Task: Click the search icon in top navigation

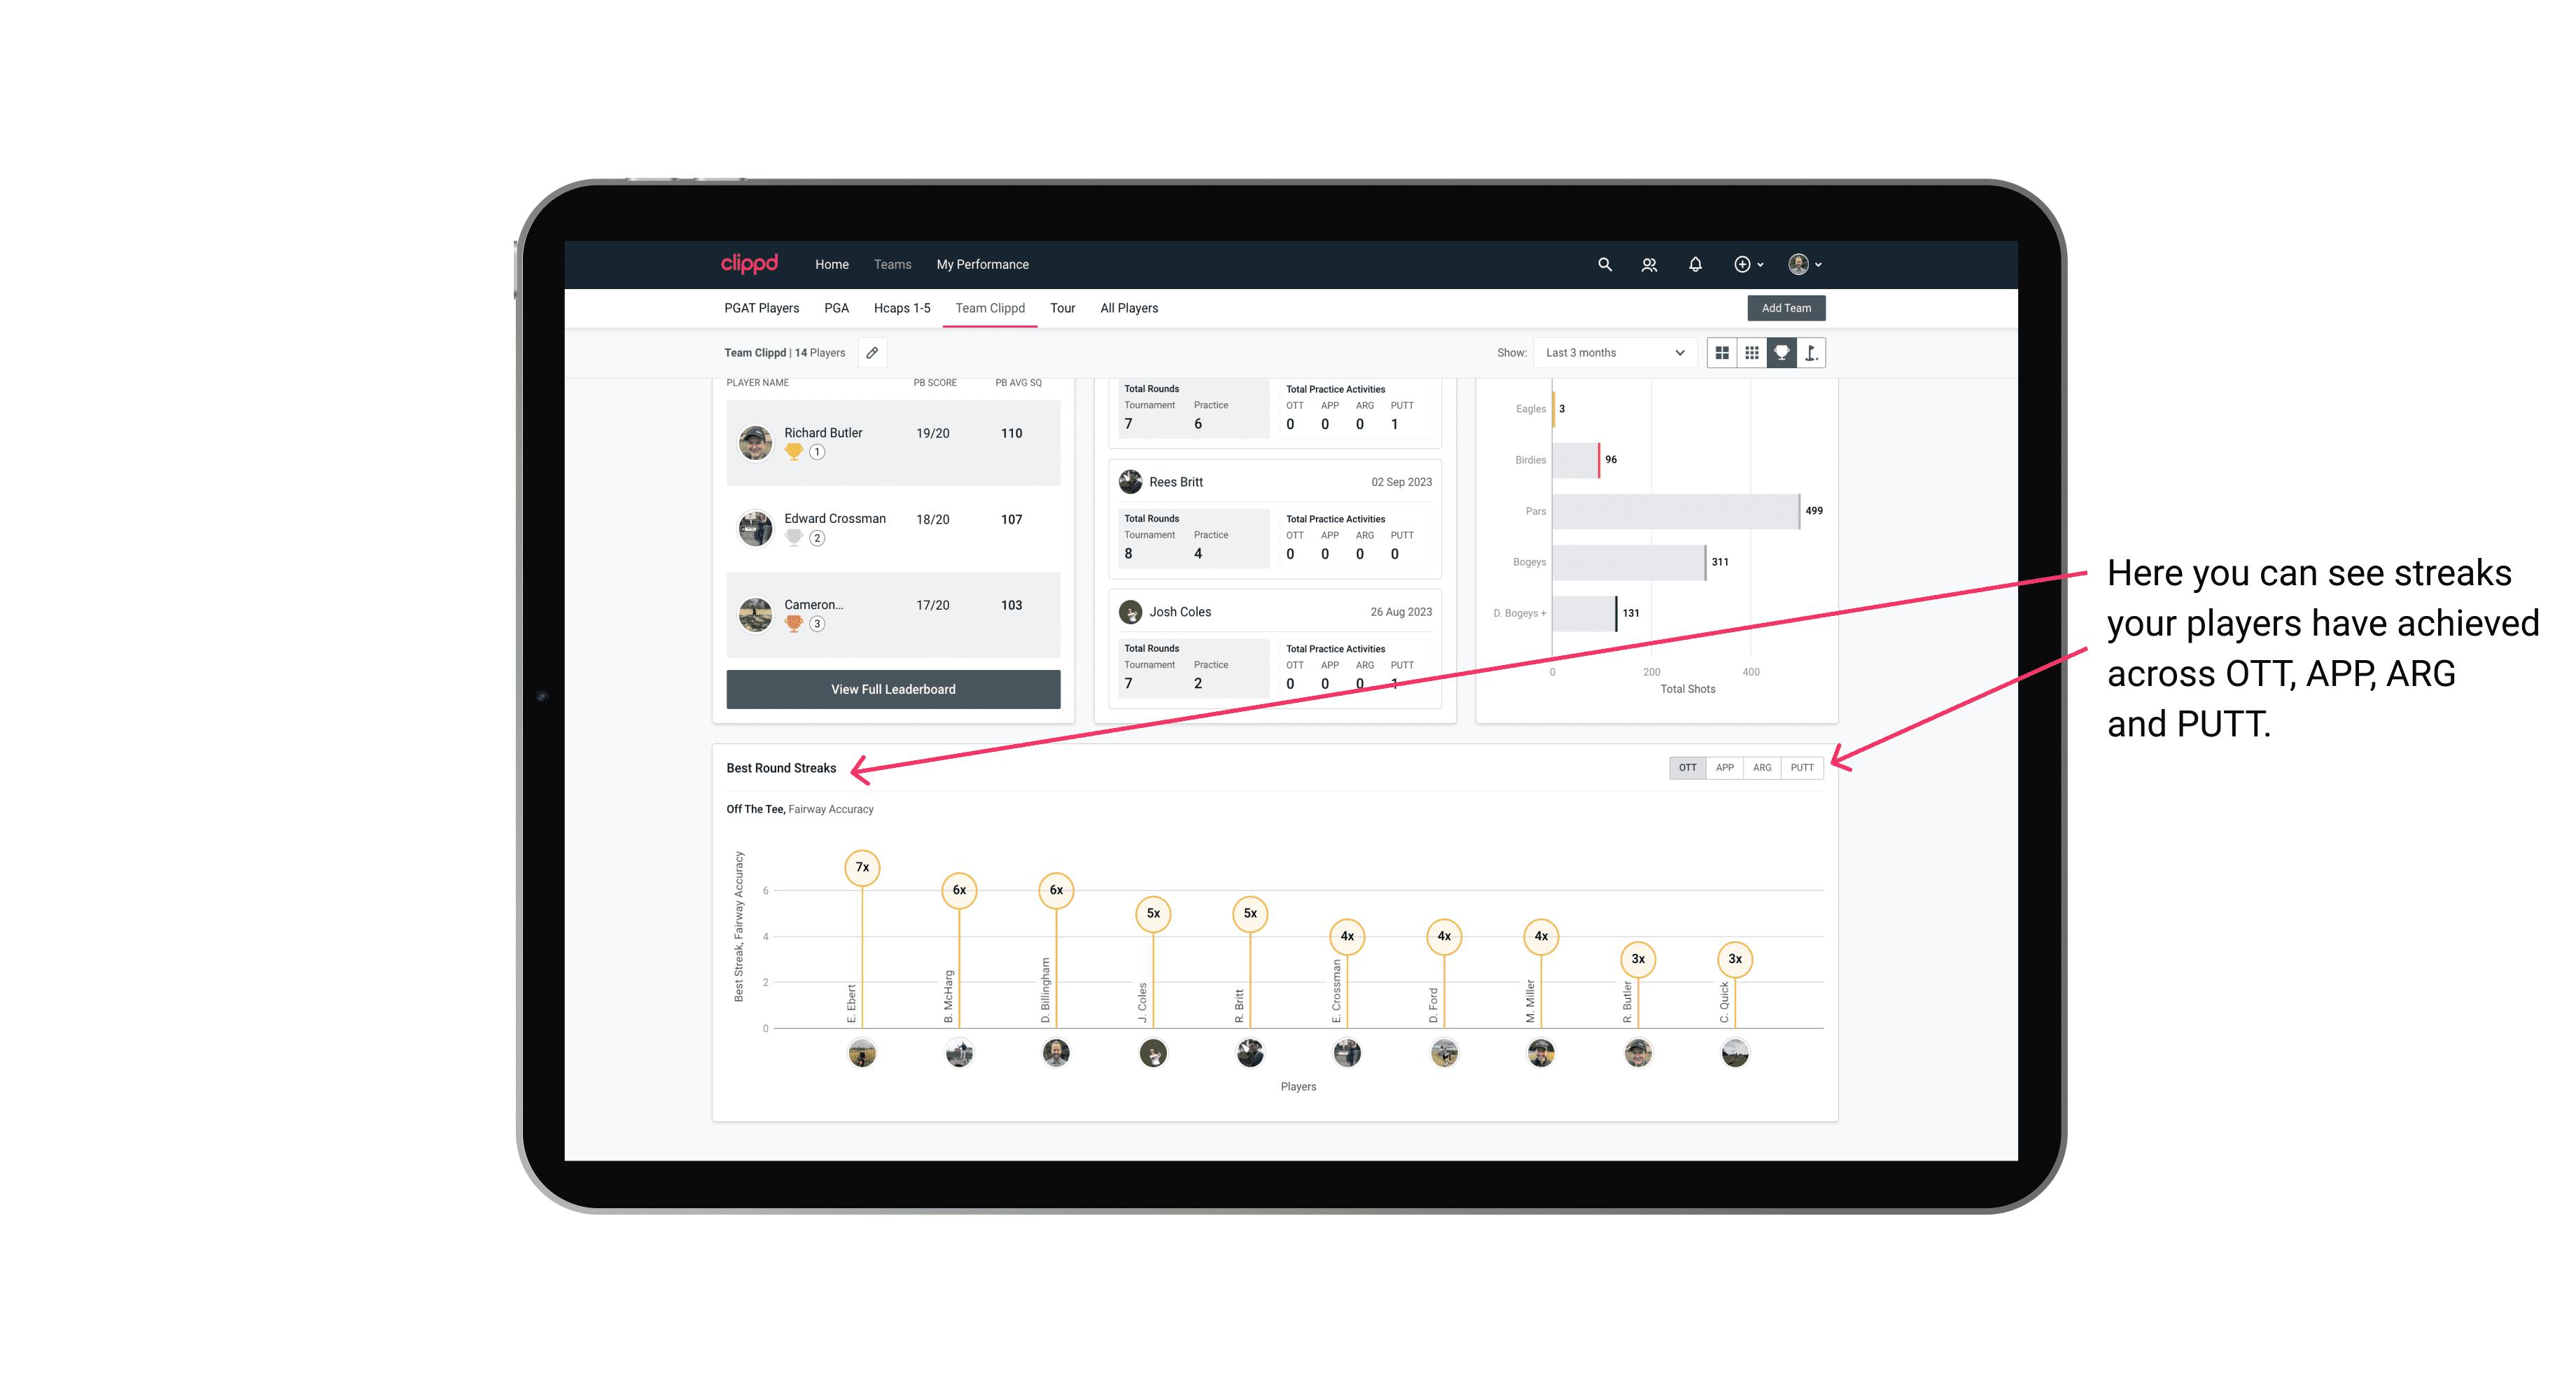Action: 1604,265
